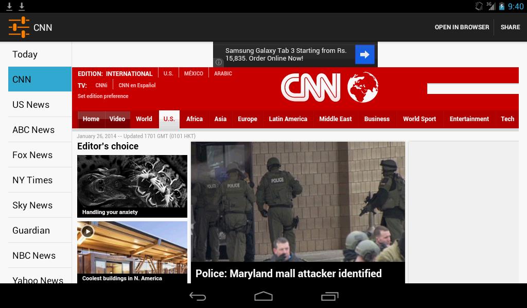The width and height of the screenshot is (527, 308).
Task: Switch TV to CNN en Español
Action: tap(136, 85)
